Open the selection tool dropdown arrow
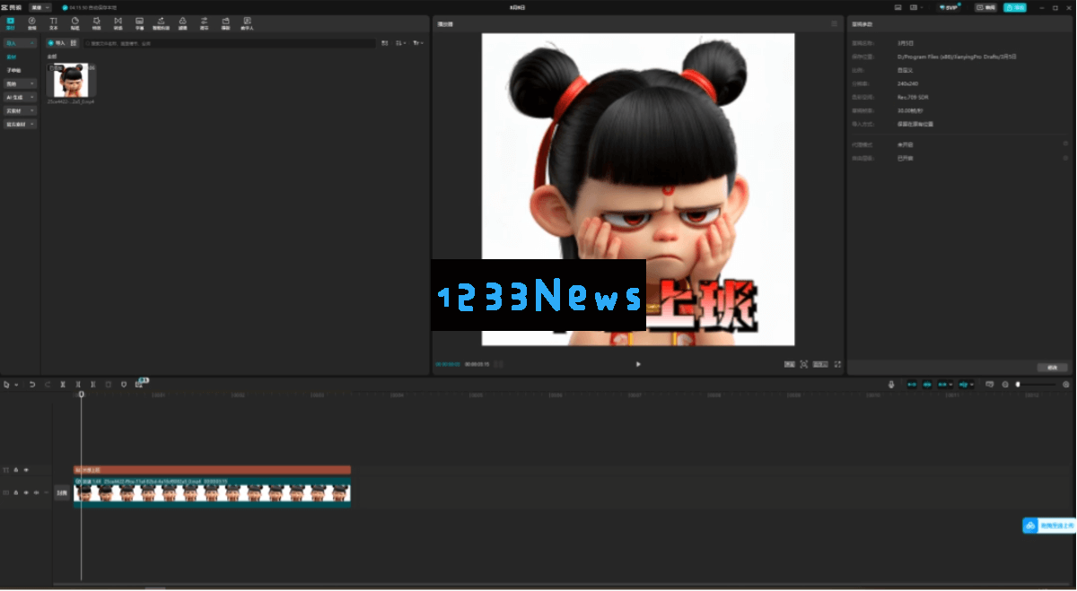 coord(16,385)
